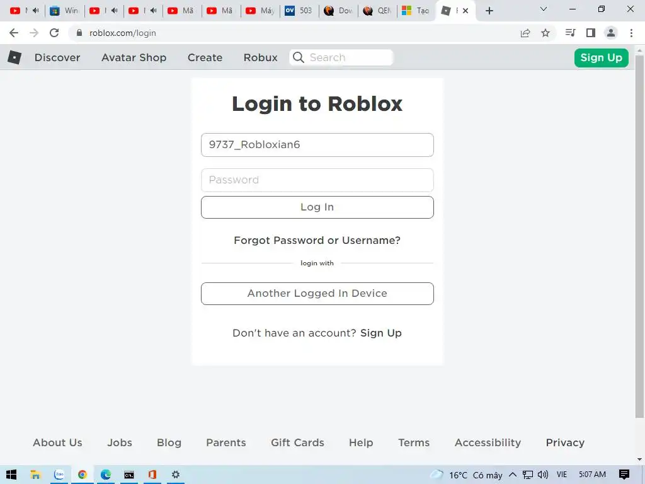Open the notification center icon

(624, 475)
